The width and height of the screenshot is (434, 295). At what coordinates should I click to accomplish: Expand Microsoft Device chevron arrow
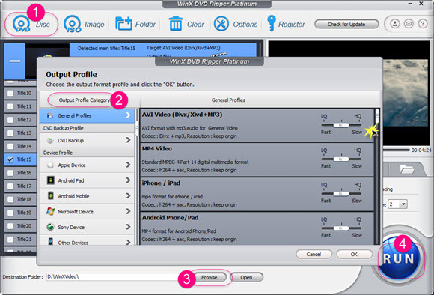pyautogui.click(x=128, y=212)
